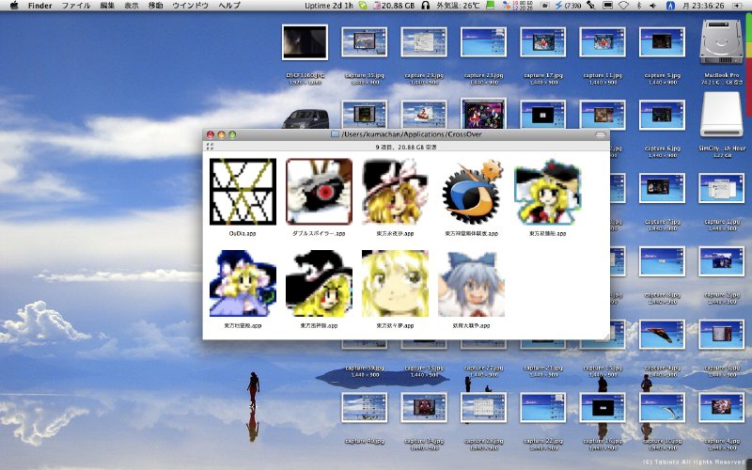The width and height of the screenshot is (752, 470).
Task: Open the volume speaker menu
Action: coord(652,6)
